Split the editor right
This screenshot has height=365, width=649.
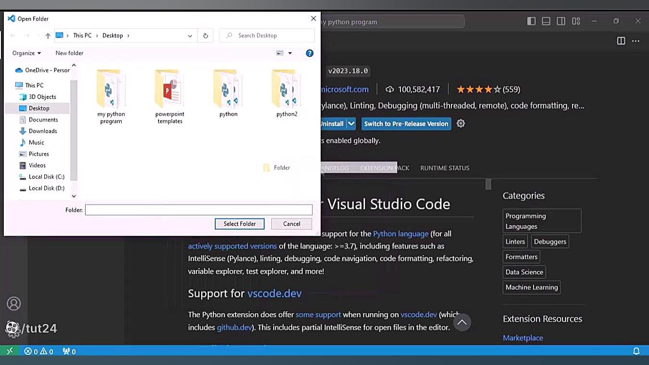coord(621,41)
